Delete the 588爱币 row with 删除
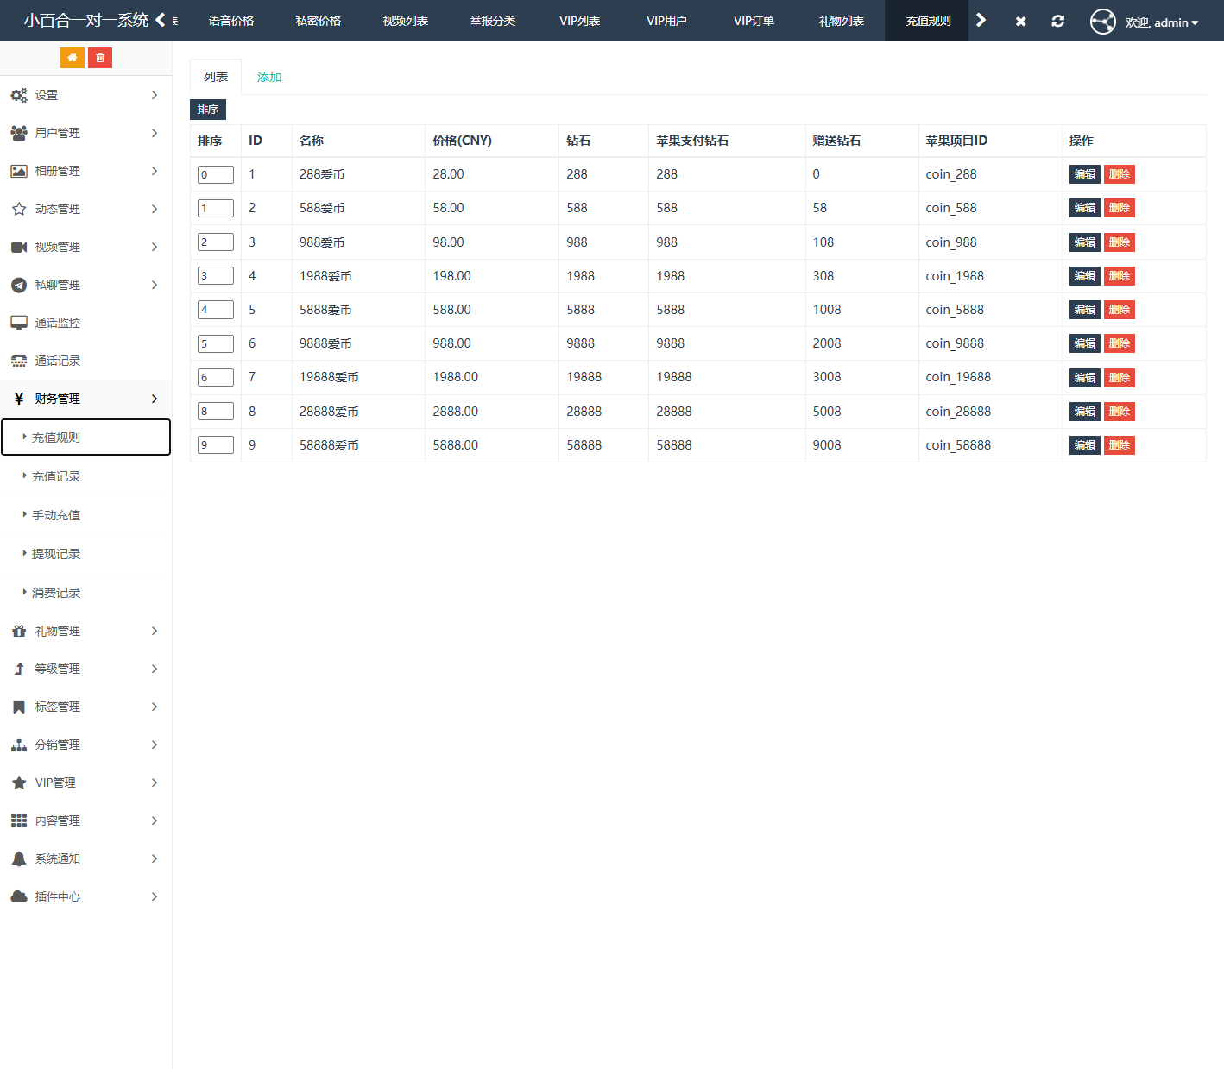 pos(1120,208)
